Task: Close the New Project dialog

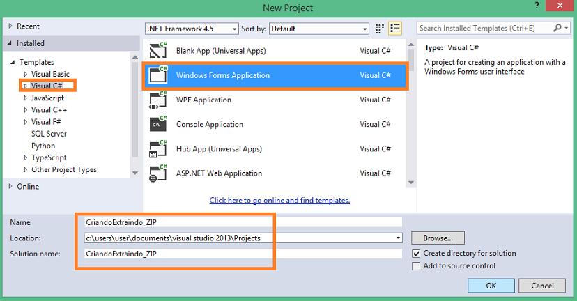Action: (560, 6)
